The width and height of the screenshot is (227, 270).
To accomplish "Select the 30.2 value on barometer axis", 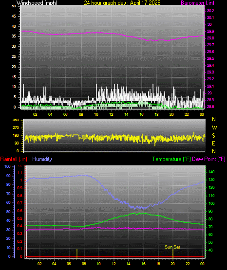I will (x=210, y=11).
